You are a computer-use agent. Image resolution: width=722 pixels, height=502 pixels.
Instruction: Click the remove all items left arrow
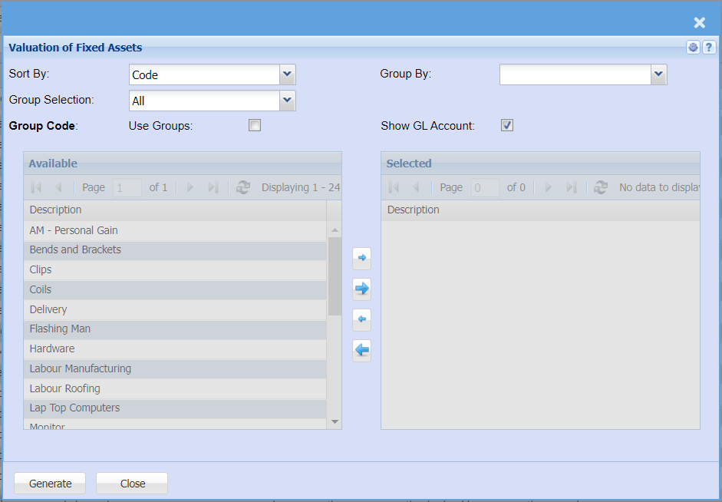click(x=361, y=351)
